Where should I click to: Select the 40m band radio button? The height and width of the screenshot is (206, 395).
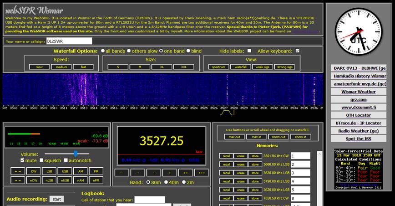pyautogui.click(x=166, y=182)
